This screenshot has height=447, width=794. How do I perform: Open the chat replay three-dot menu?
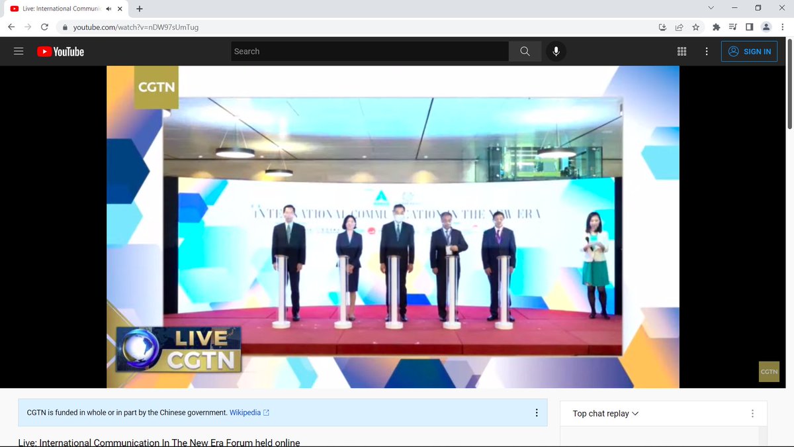point(752,413)
